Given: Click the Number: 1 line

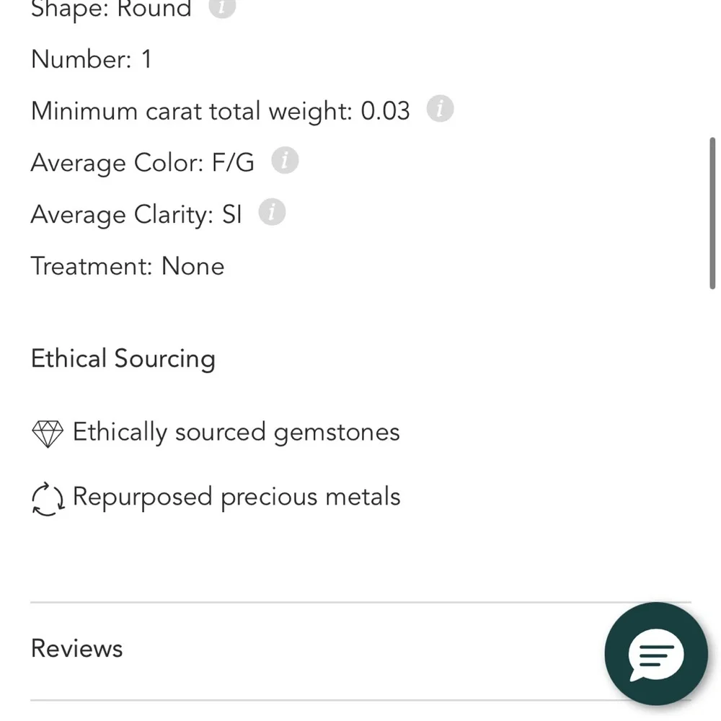Looking at the screenshot, I should [x=92, y=59].
